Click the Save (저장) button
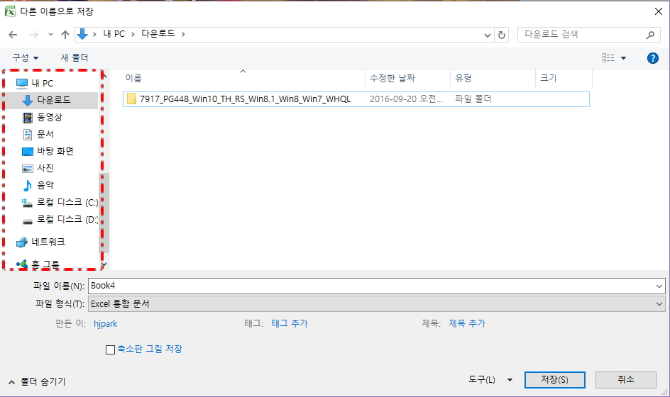670x397 pixels. click(x=554, y=380)
